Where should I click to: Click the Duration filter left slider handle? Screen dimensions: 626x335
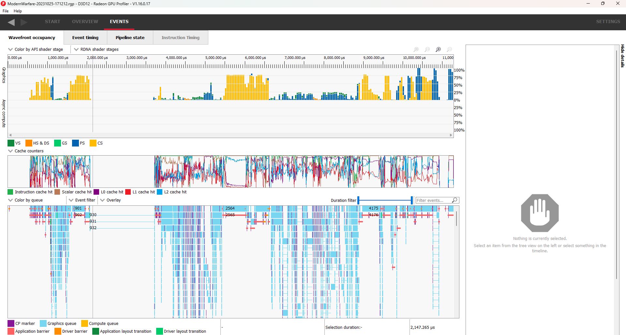coord(358,200)
